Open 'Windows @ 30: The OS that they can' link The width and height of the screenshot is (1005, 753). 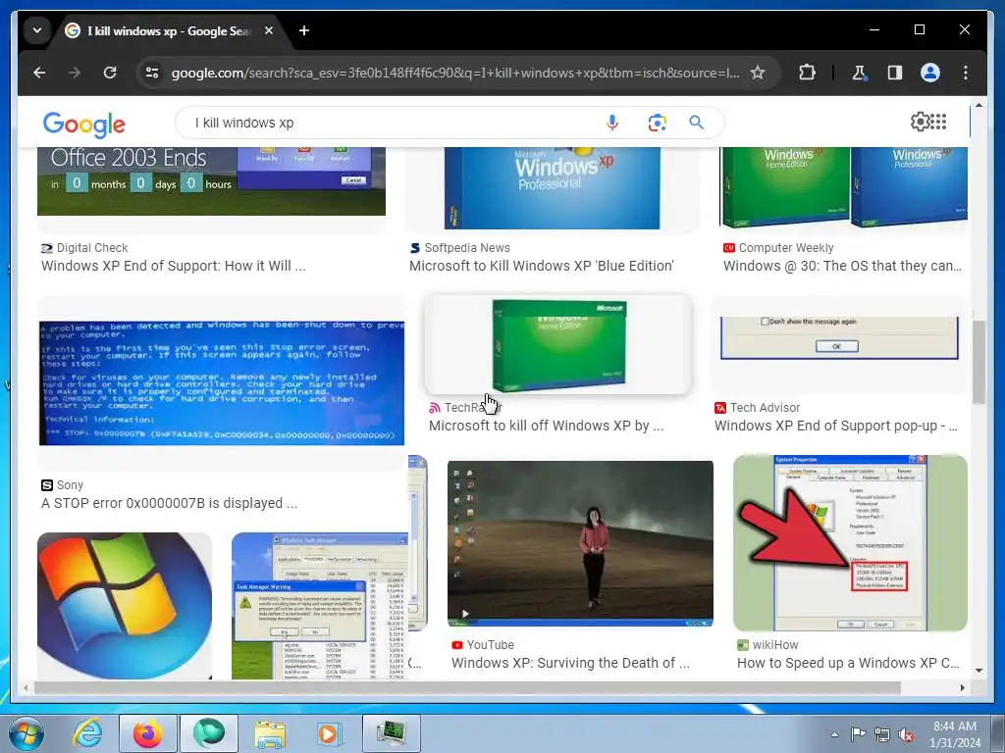coord(842,266)
